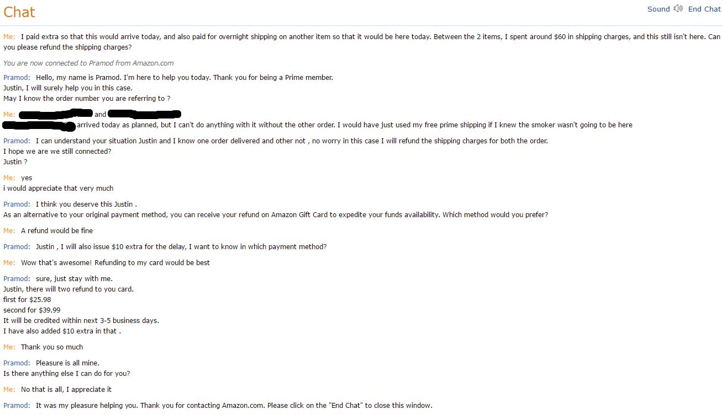The width and height of the screenshot is (723, 420).
Task: Click the Me label on first message
Action: [x=8, y=36]
